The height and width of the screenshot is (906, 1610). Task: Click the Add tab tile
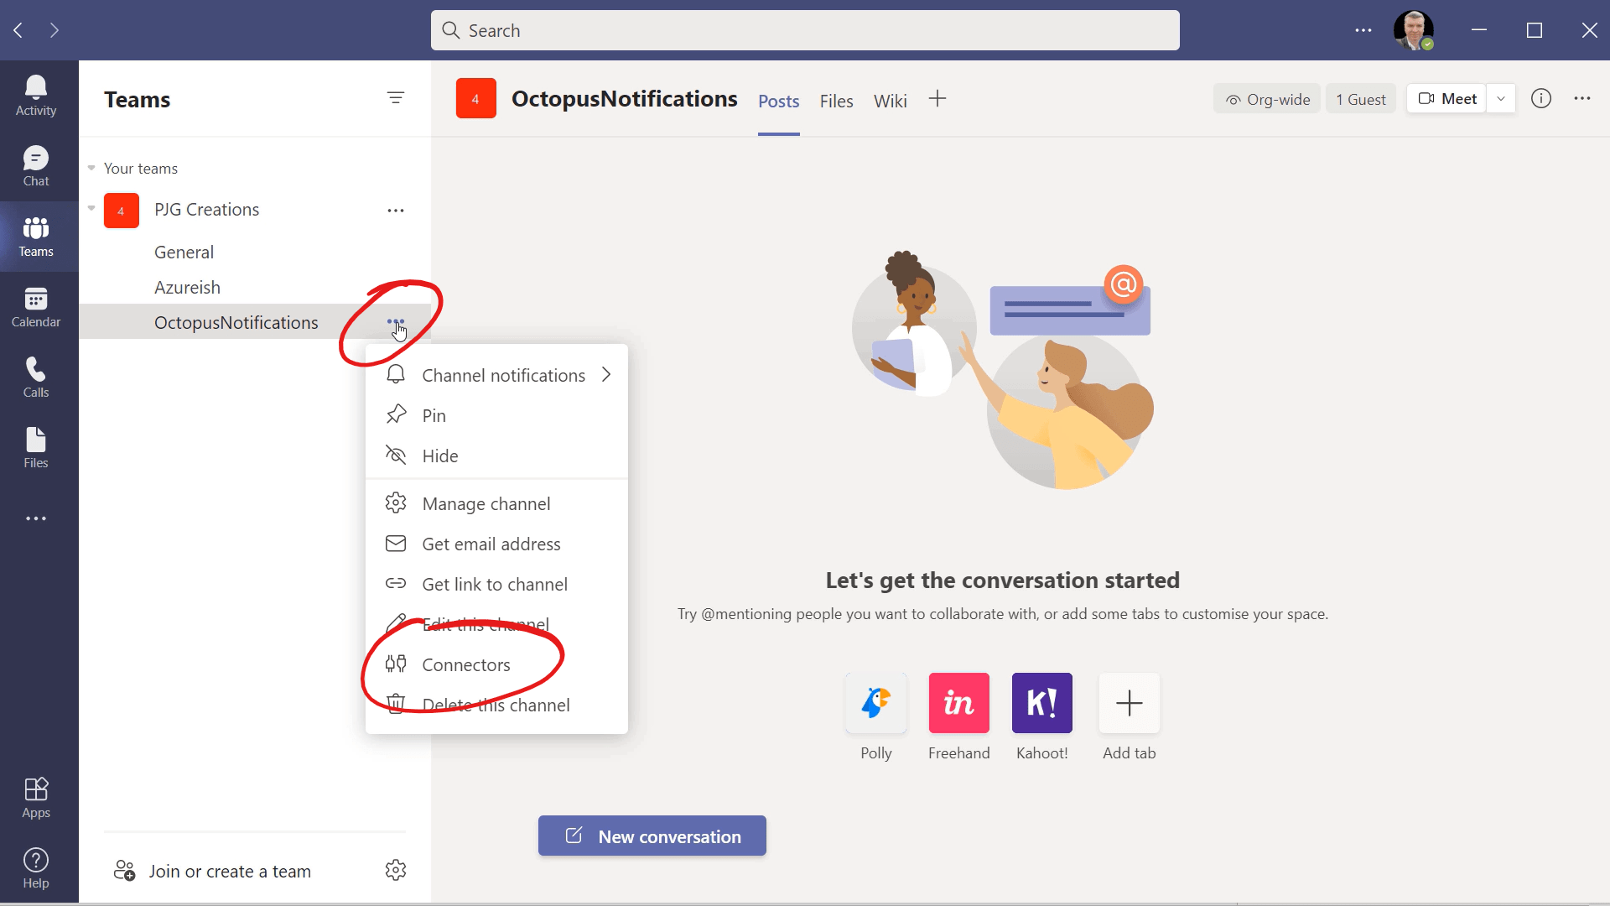[x=1130, y=703]
